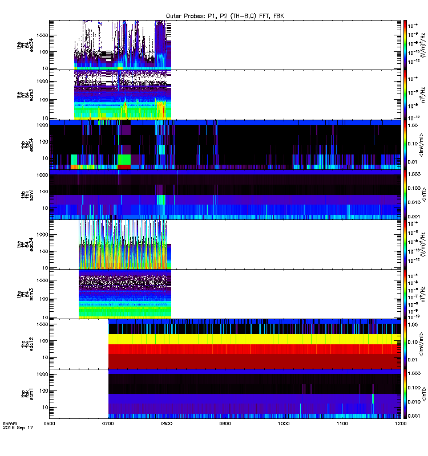Click the nT²/Hz units label of thb scm3
Image resolution: width=428 pixels, height=456 pixels.
(423, 95)
